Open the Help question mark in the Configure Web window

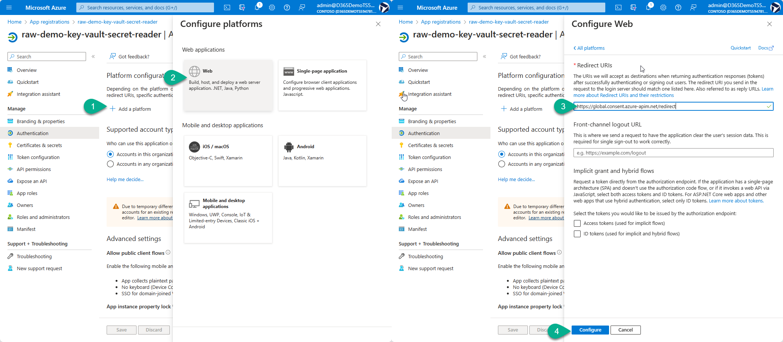pyautogui.click(x=678, y=7)
